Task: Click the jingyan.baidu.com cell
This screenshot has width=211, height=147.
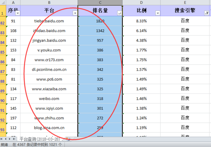Action: pyautogui.click(x=49, y=41)
